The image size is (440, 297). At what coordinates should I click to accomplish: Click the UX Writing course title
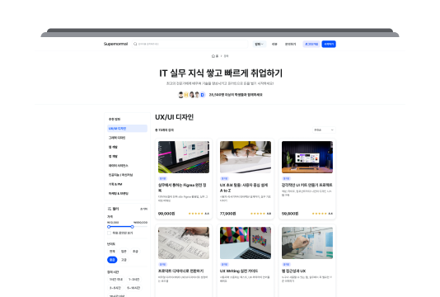[x=239, y=271]
